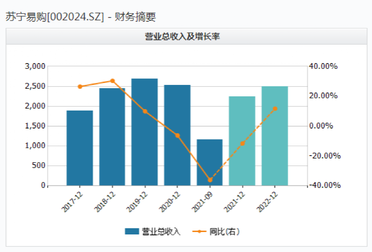Screen dimensions: 372x252
Task: Click the 2021-09 lowest growth point
Action: tap(210, 180)
